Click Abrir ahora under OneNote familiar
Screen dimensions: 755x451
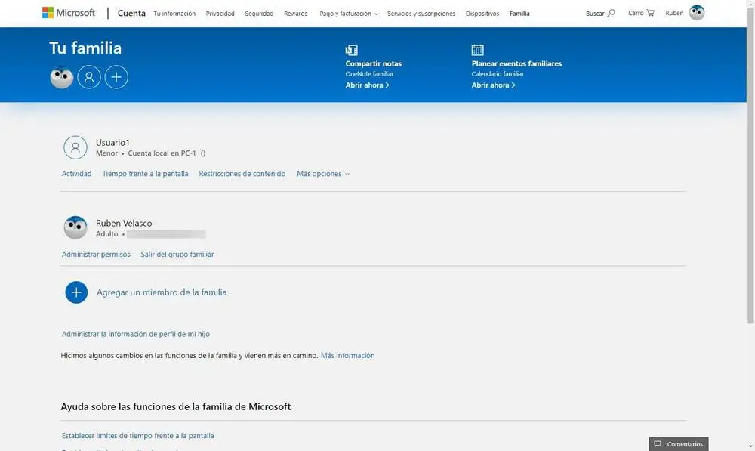(x=368, y=85)
